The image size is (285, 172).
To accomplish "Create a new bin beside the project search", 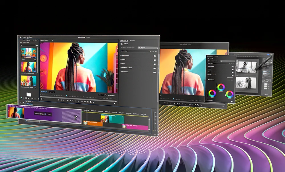I will tap(37, 45).
